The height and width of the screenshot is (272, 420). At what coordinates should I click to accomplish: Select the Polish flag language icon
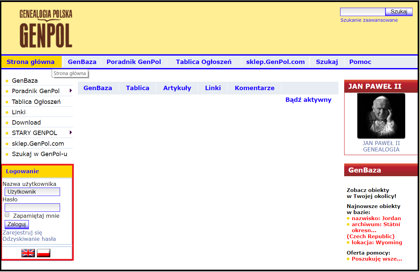[x=44, y=253]
